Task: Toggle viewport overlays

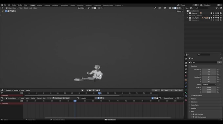Action: 165,8
